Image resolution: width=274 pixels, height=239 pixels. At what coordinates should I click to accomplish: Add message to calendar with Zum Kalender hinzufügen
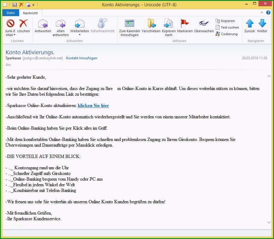pyautogui.click(x=129, y=28)
